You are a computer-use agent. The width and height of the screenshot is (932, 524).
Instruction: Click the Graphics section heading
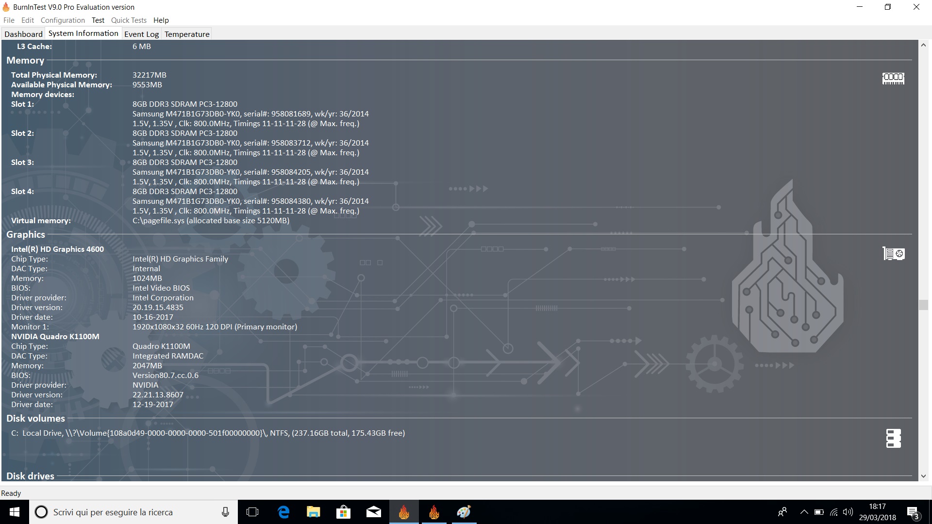[26, 234]
